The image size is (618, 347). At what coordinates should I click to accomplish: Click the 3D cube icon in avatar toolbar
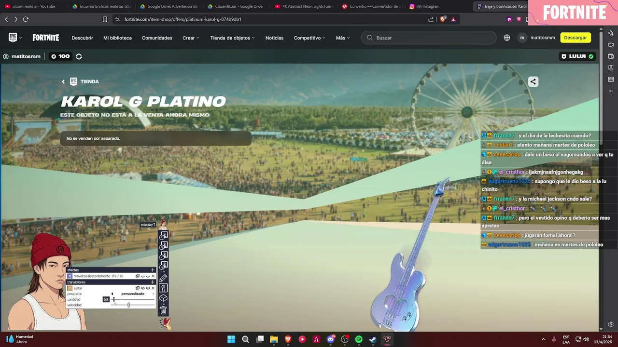(x=163, y=298)
